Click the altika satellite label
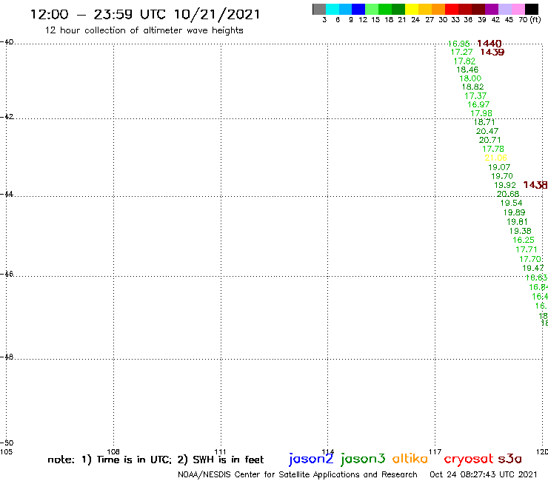548x481 pixels. pos(410,458)
